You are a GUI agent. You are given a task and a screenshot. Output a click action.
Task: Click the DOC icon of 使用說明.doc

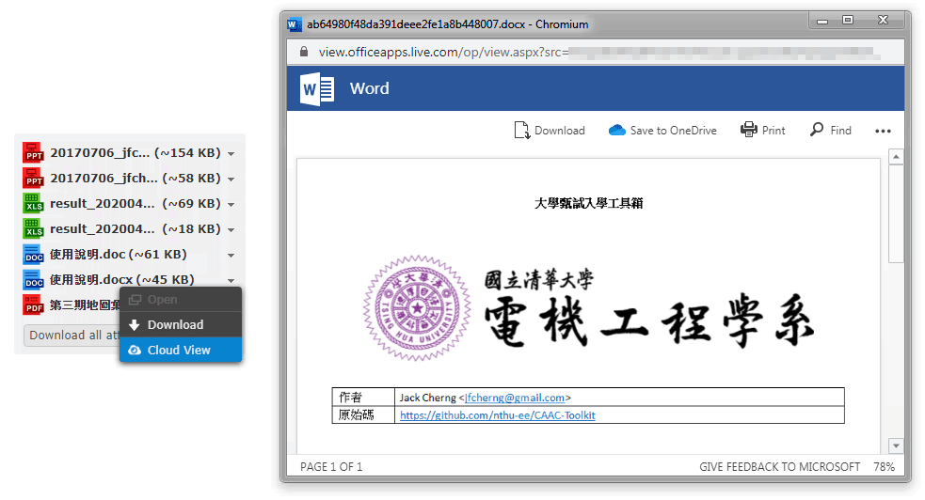point(33,254)
